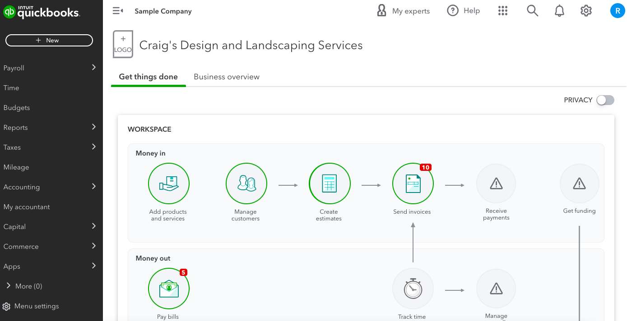
Task: Open Budgets in sidebar
Action: click(17, 108)
